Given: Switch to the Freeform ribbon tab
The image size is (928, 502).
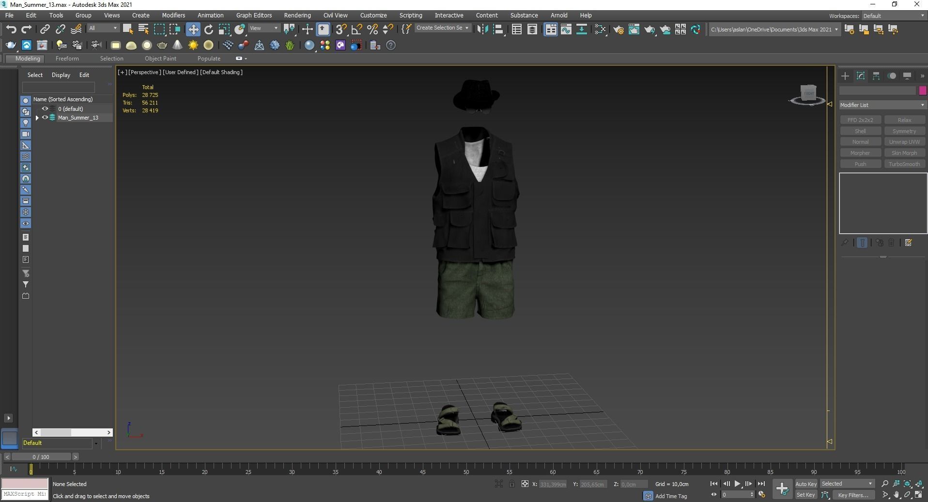Looking at the screenshot, I should pyautogui.click(x=67, y=59).
